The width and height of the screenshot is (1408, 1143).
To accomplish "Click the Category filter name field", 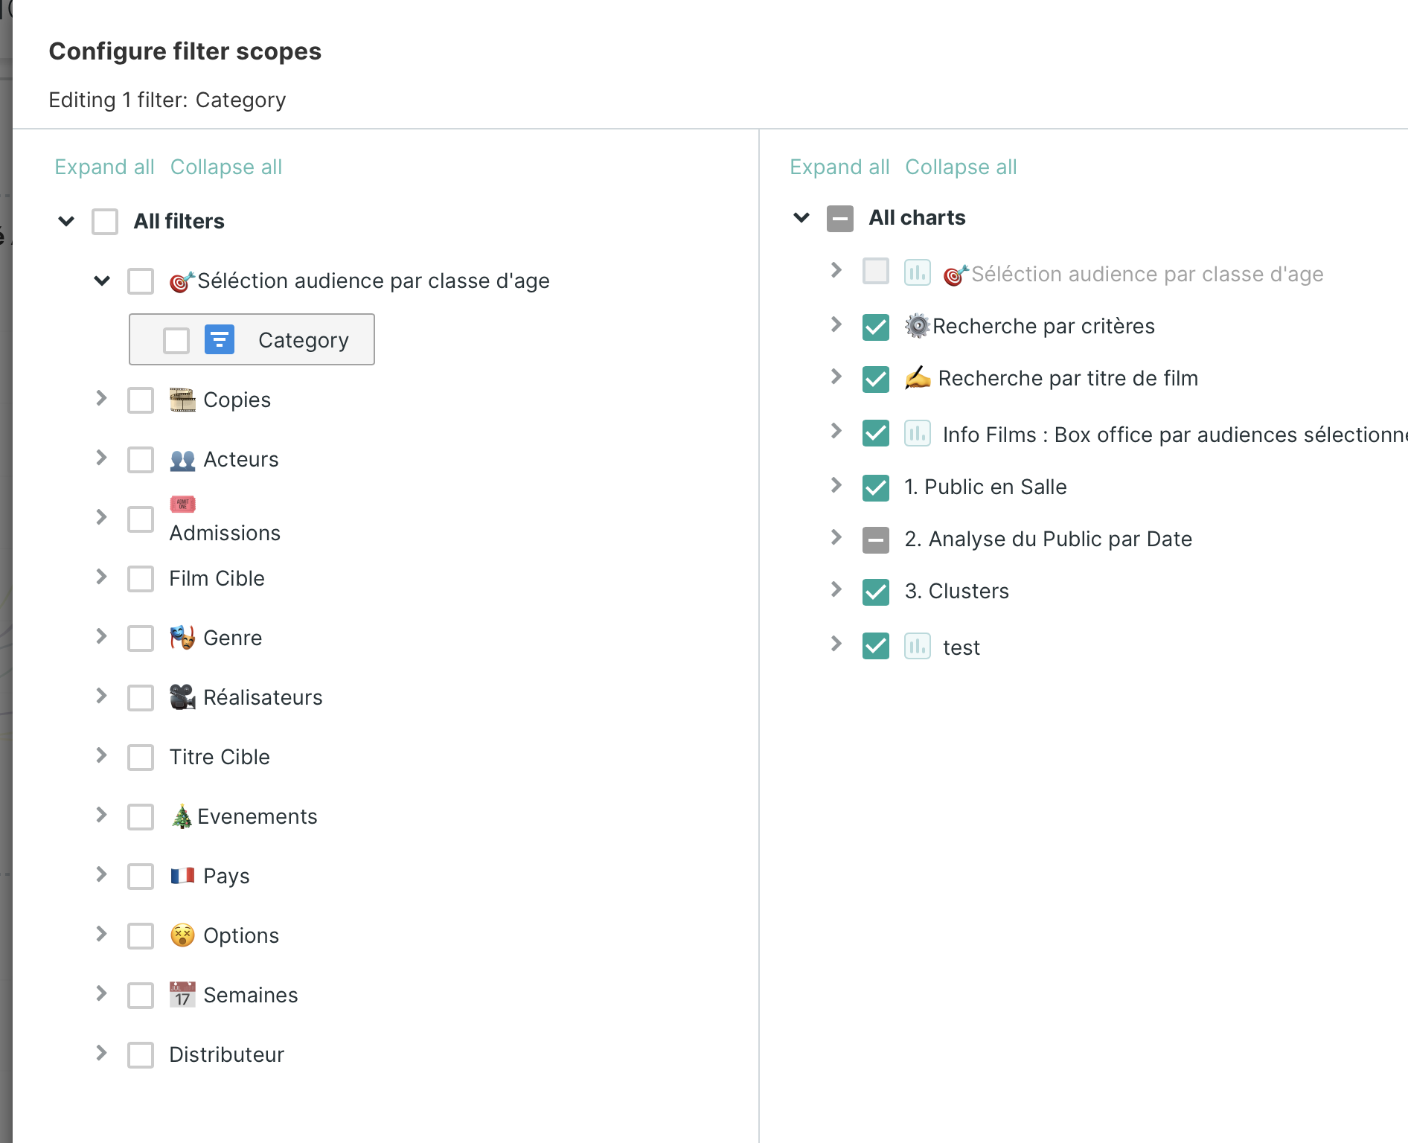I will (304, 339).
